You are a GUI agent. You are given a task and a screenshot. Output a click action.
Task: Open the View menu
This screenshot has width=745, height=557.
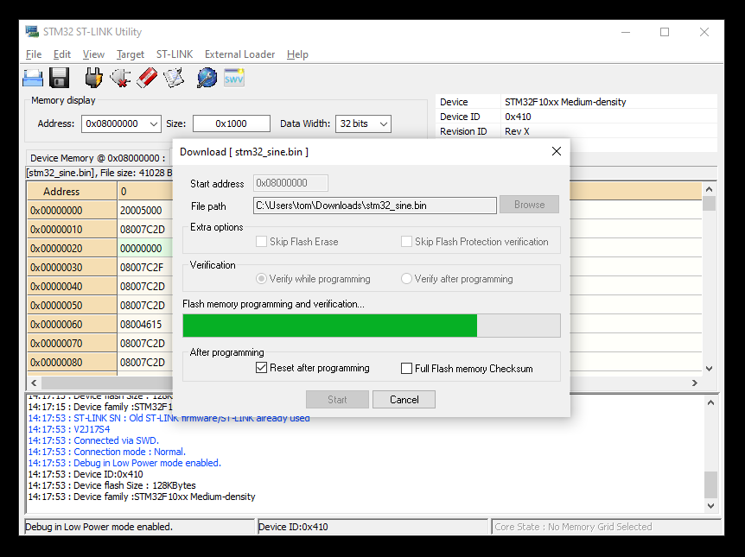tap(93, 54)
